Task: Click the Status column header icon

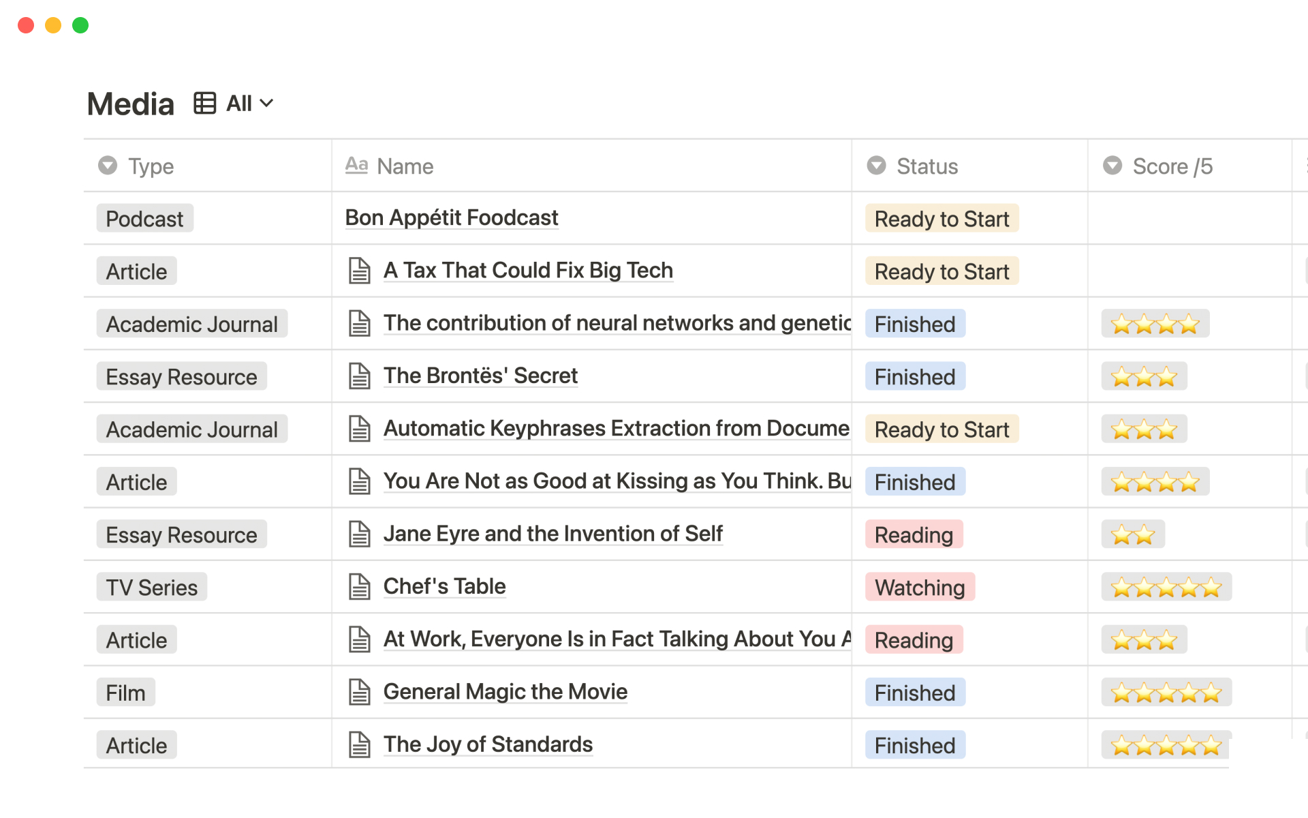Action: [x=877, y=166]
